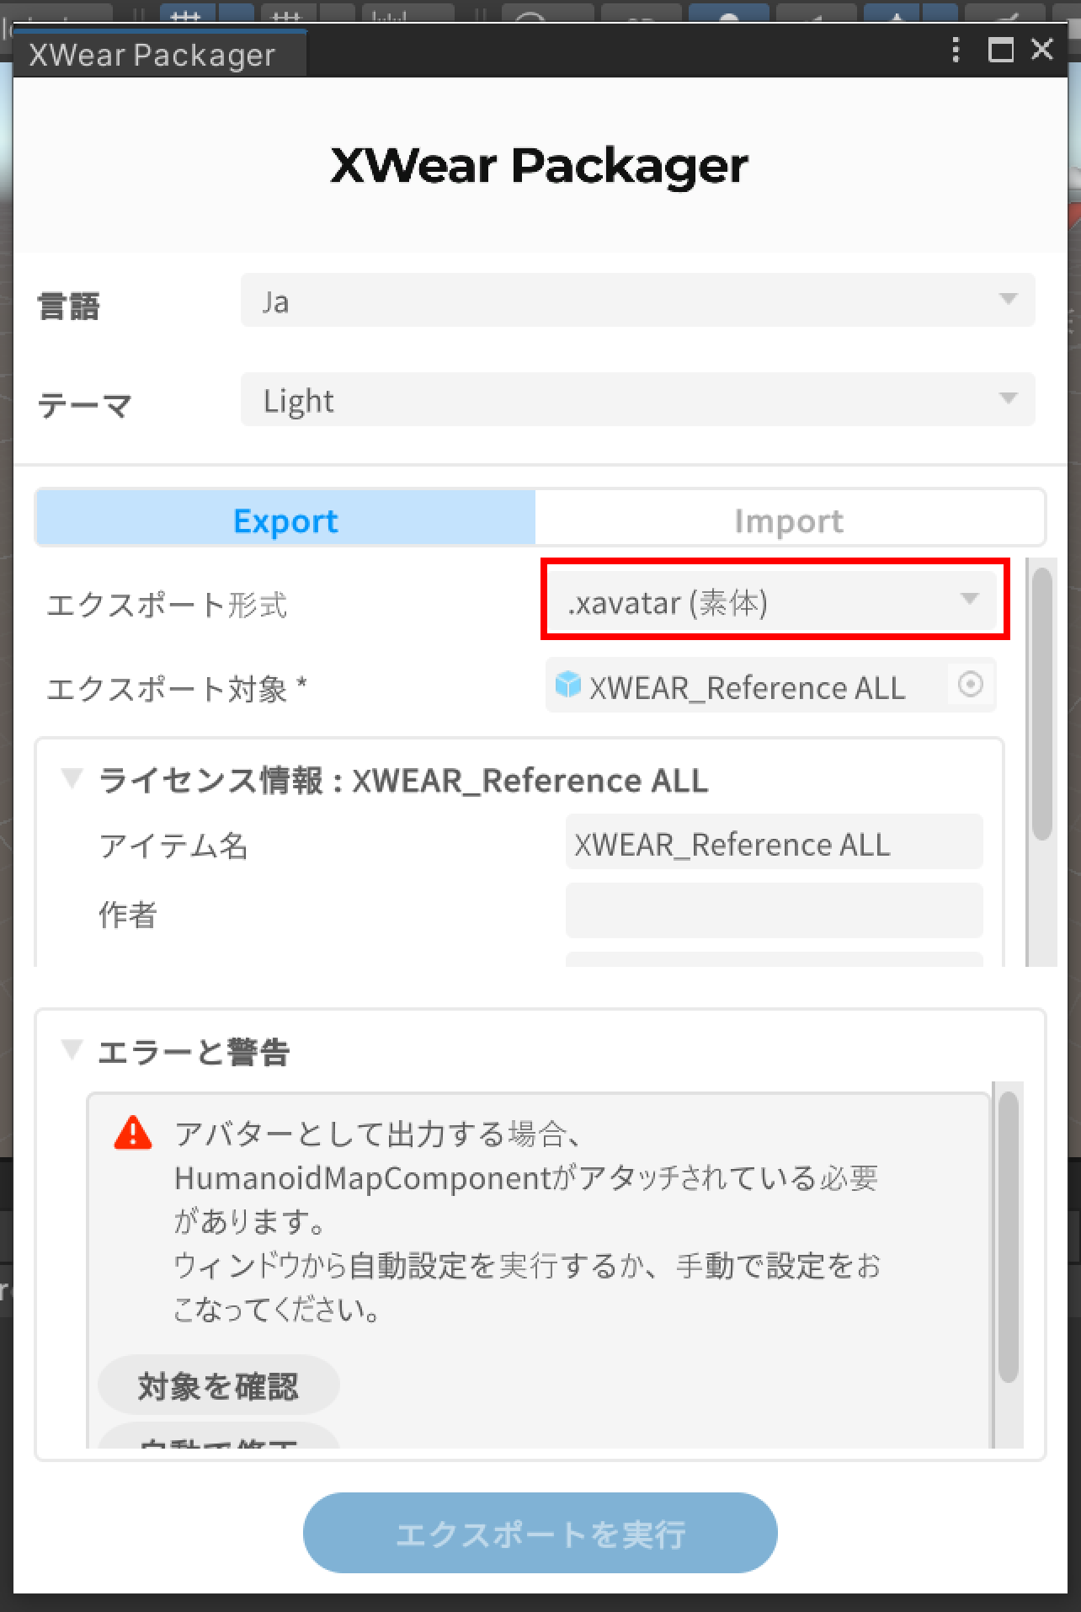The image size is (1081, 1612).
Task: Open the エクスポート形式 dropdown showing .xavatar (素体)
Action: point(774,601)
